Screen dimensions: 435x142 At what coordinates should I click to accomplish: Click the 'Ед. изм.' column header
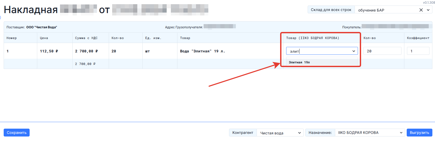click(x=153, y=38)
